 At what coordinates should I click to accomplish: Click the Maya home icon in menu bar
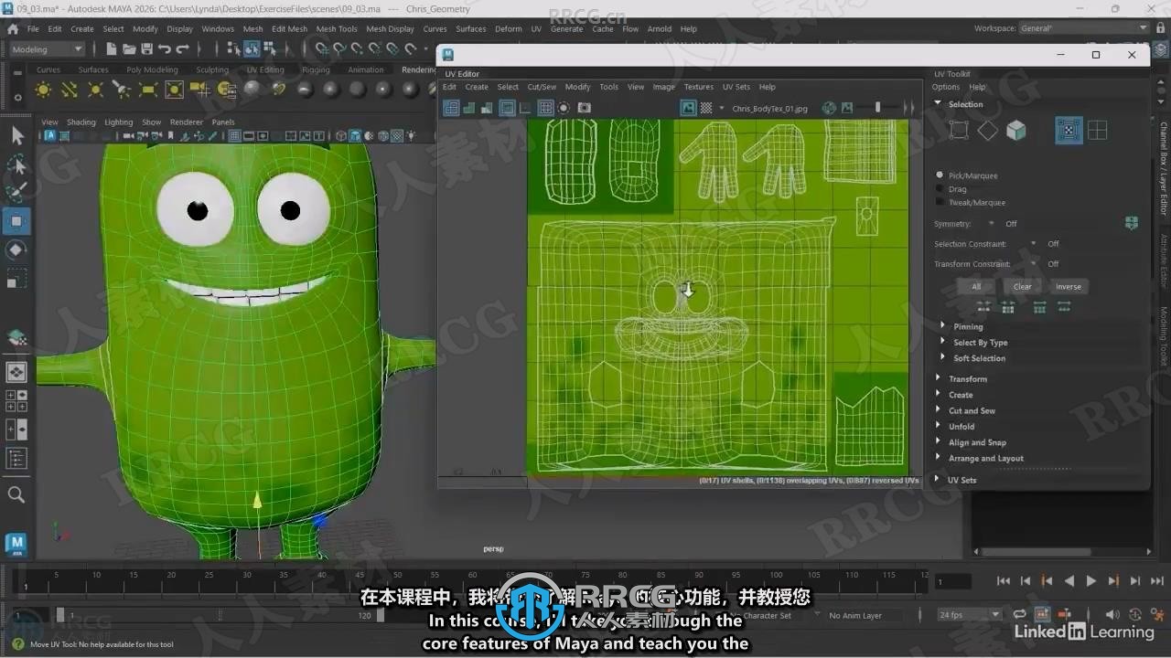(13, 28)
